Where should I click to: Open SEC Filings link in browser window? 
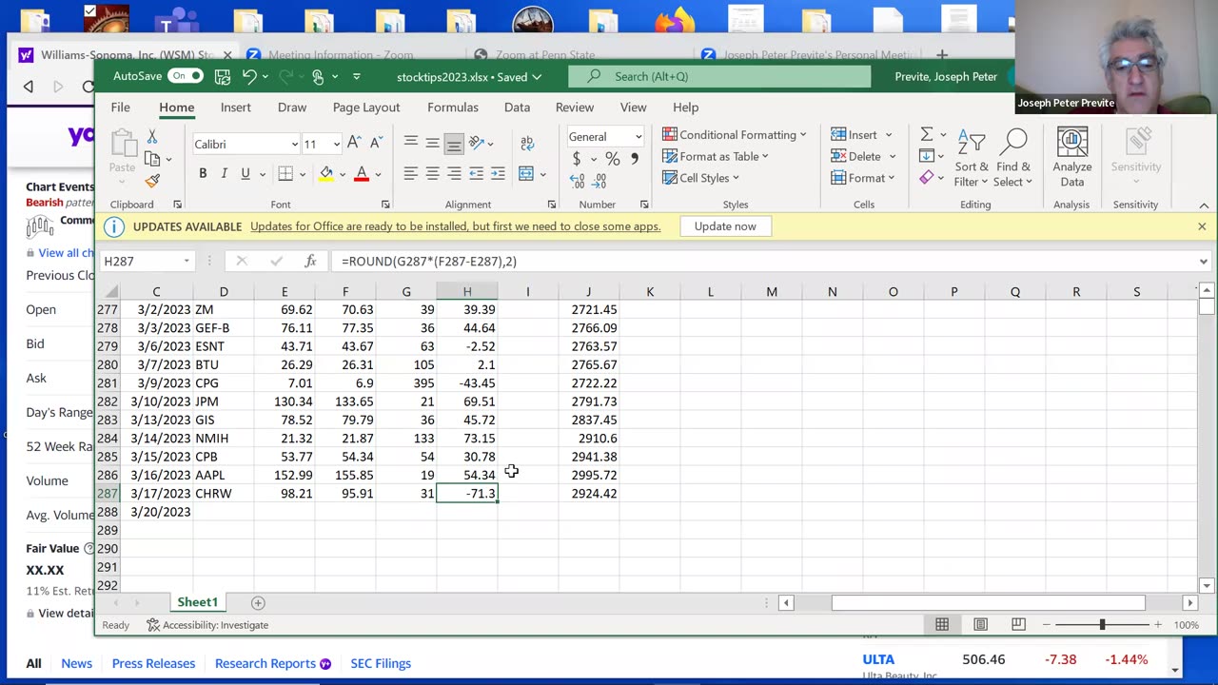[x=381, y=663]
